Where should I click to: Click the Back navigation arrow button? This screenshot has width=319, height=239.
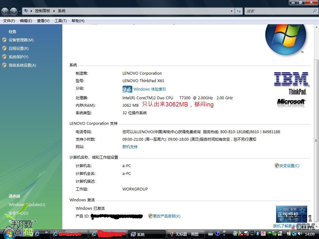pos(5,11)
